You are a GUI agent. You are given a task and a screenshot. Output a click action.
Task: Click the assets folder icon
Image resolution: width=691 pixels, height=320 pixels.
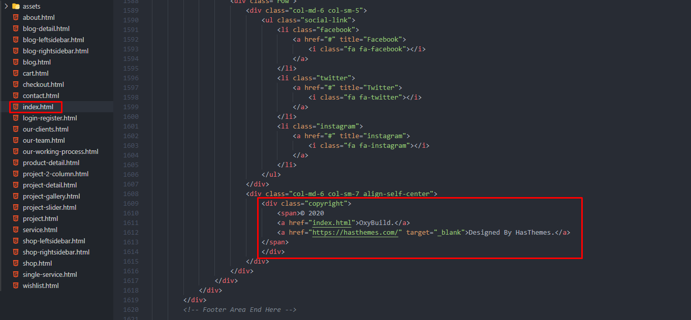(x=16, y=6)
